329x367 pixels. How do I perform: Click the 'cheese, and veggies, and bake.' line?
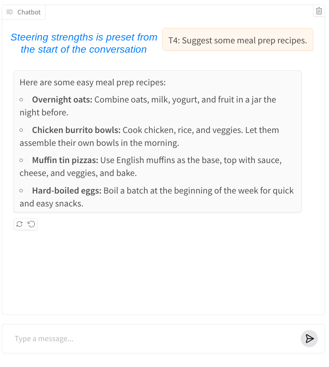click(78, 173)
